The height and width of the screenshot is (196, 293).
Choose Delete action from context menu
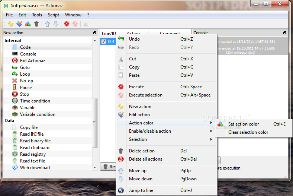166,151
